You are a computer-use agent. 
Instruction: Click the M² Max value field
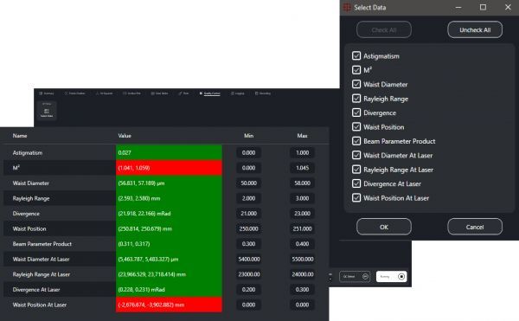tap(302, 168)
